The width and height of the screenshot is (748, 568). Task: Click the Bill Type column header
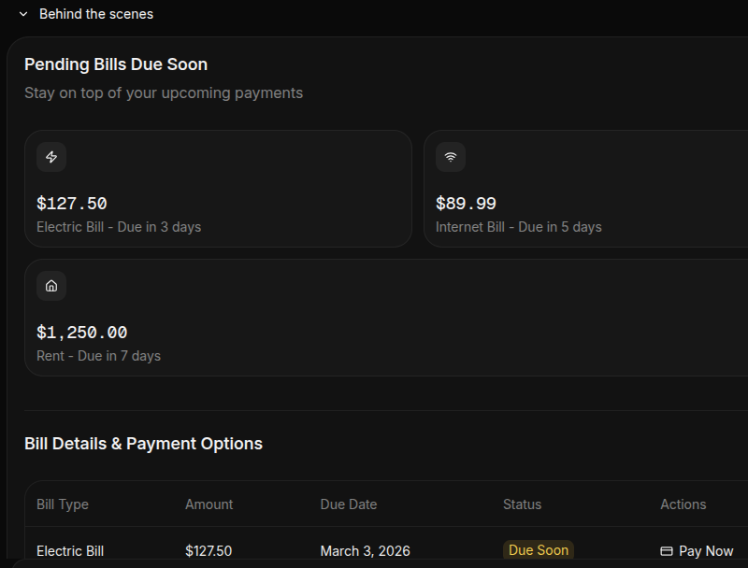click(63, 504)
